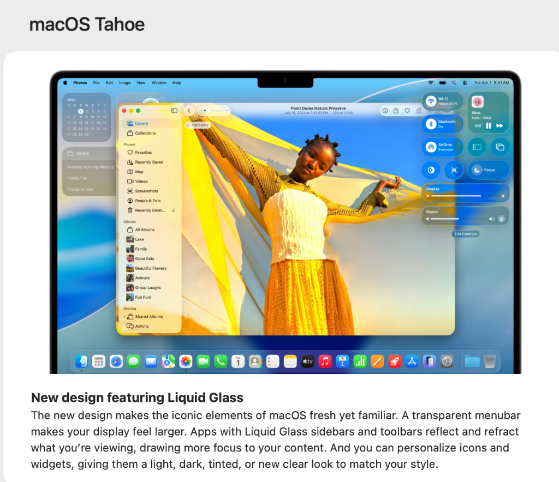
Task: Open the Trash in the Dock
Action: point(490,361)
